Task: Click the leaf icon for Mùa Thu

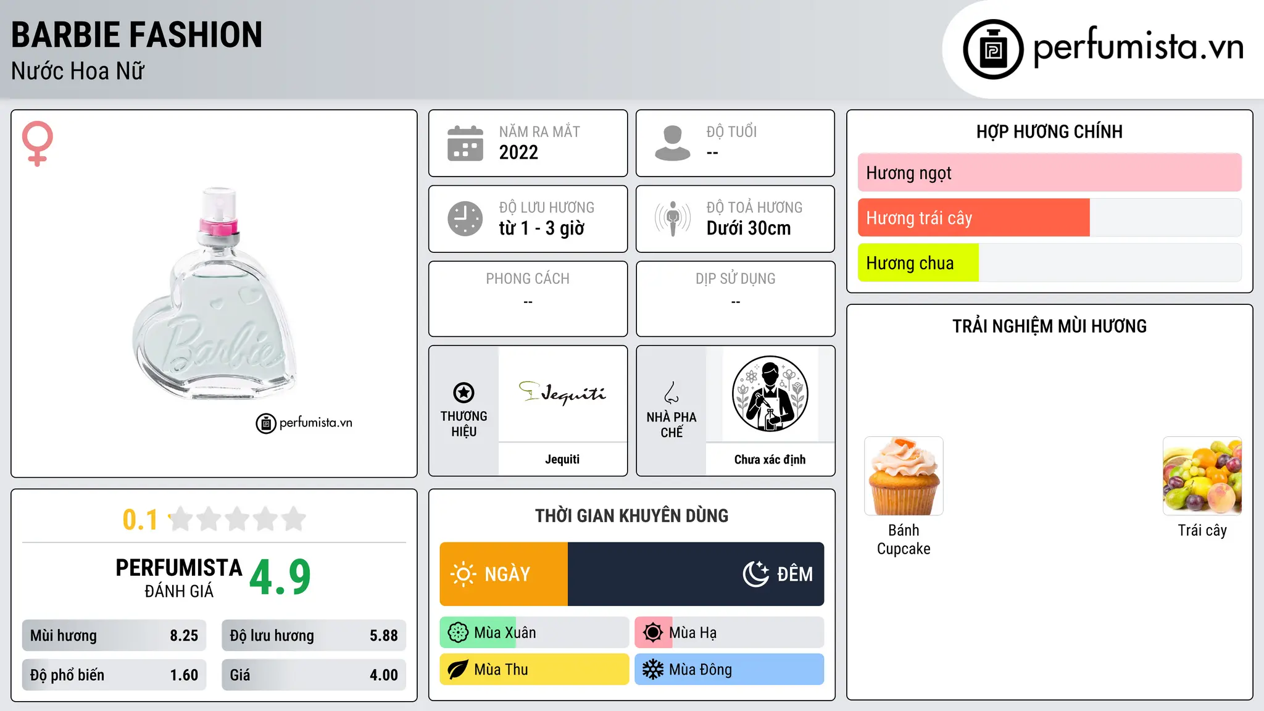Action: [458, 670]
